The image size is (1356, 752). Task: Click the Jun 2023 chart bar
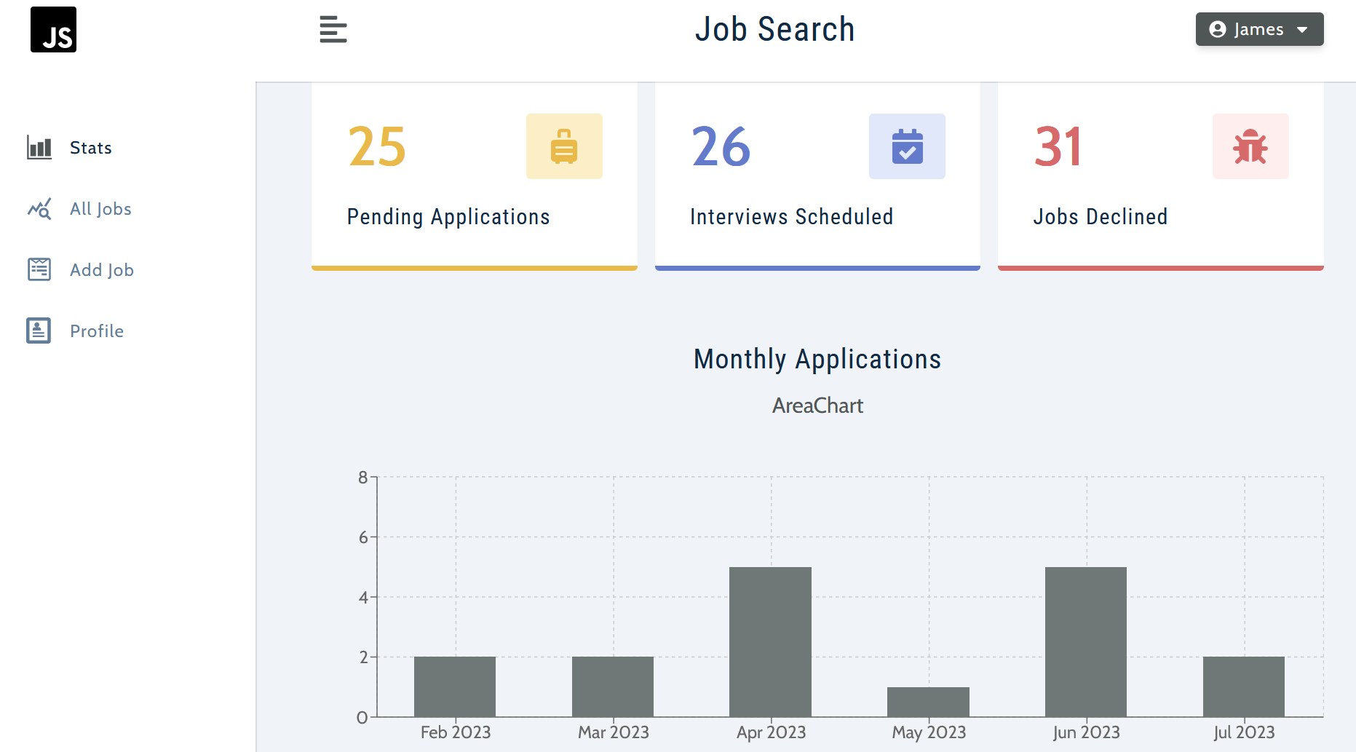click(x=1085, y=641)
